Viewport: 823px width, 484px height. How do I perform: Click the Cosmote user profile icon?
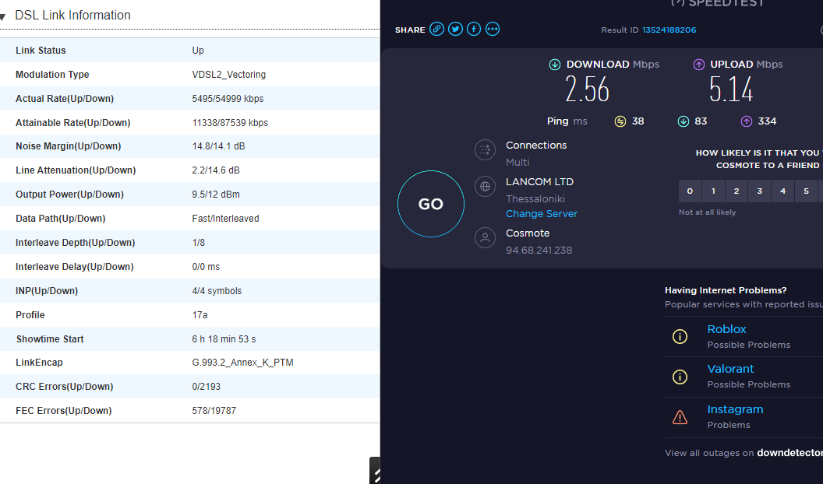pyautogui.click(x=485, y=238)
